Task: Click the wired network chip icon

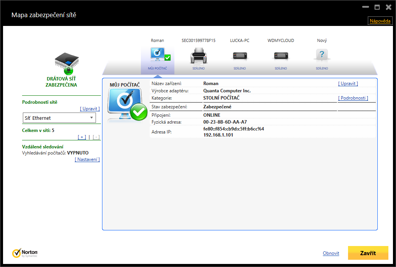Action: (x=67, y=63)
